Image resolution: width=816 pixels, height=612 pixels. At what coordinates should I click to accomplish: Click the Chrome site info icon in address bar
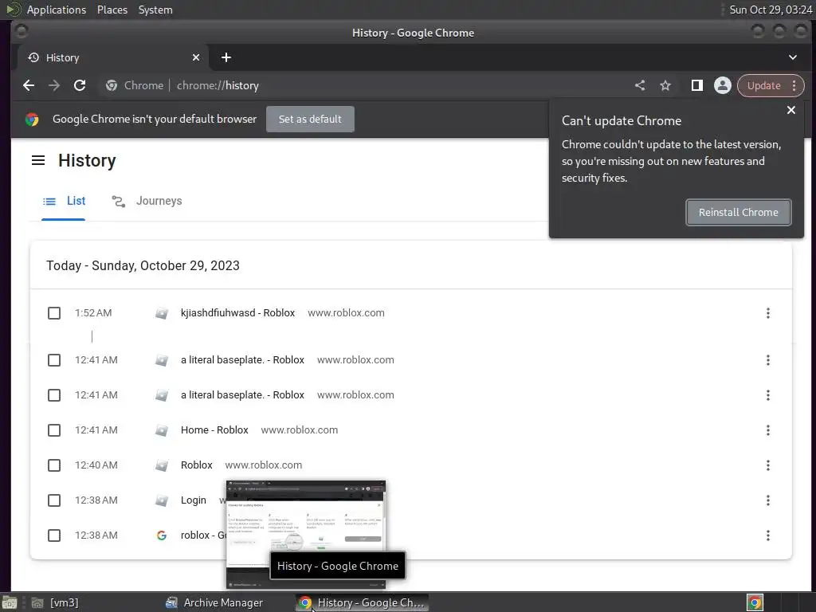click(x=112, y=85)
